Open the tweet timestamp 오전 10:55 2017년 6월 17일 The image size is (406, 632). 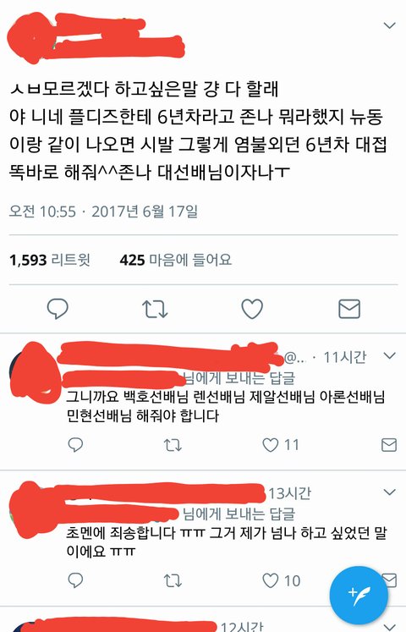click(x=103, y=212)
